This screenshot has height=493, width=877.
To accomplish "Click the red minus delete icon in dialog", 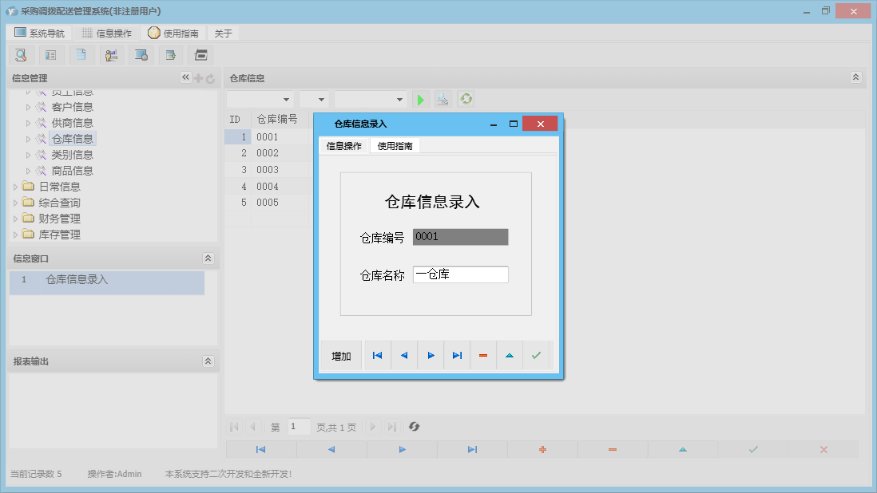I will (x=483, y=355).
